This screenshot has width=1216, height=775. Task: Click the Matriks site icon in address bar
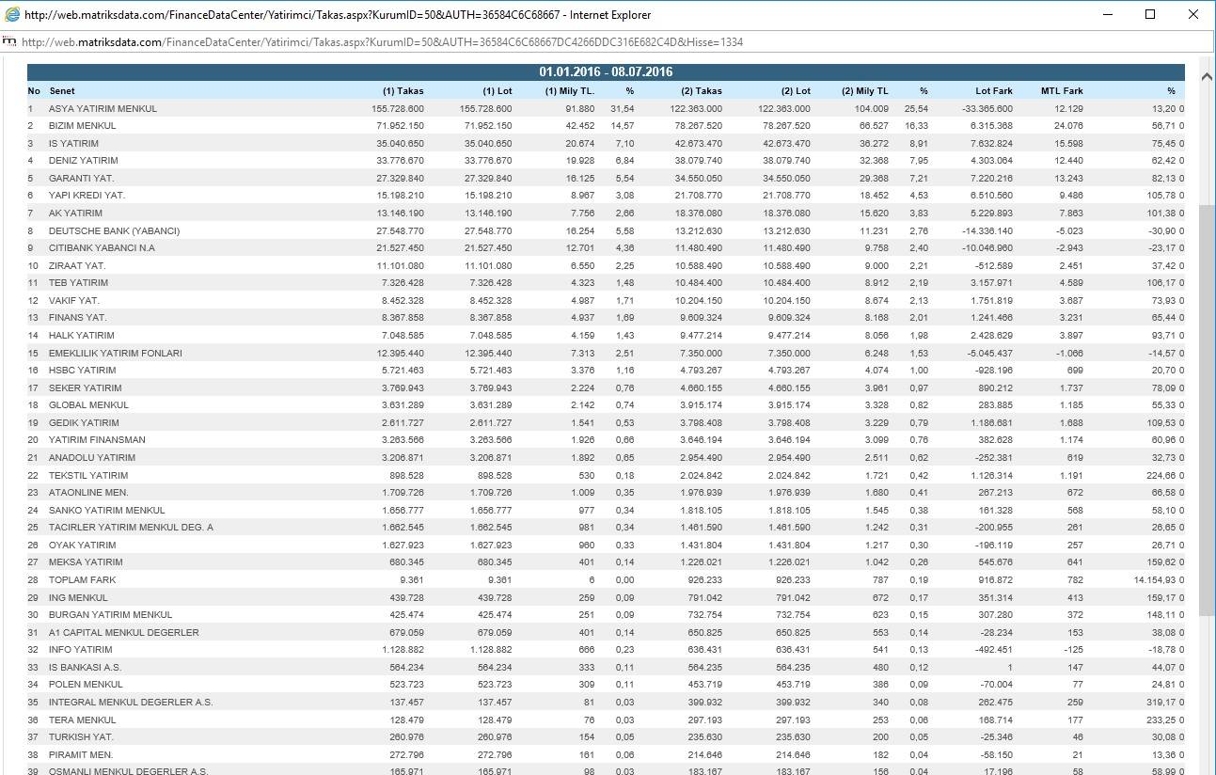[x=10, y=42]
